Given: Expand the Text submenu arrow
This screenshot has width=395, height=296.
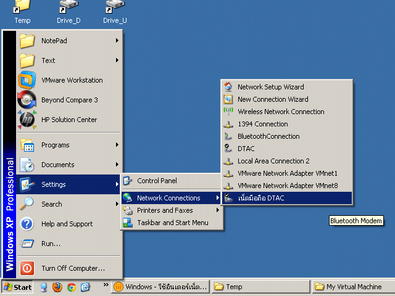Looking at the screenshot, I should (117, 60).
